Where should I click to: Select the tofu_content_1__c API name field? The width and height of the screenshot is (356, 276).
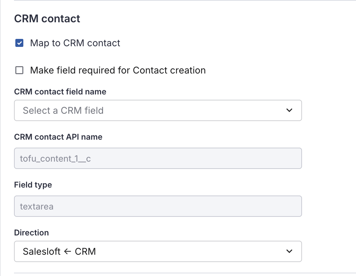tap(158, 158)
